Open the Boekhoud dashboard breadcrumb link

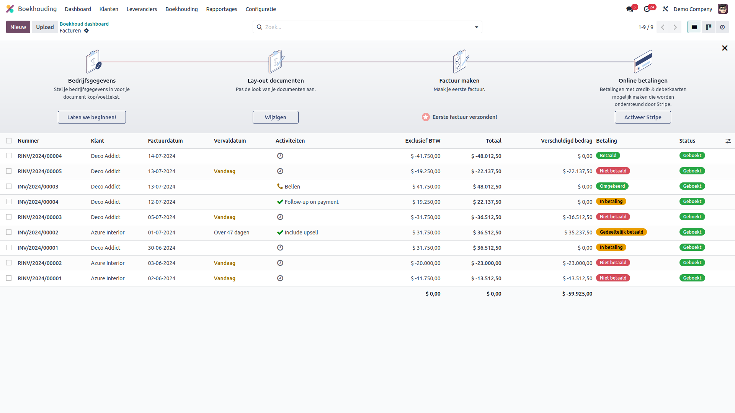pyautogui.click(x=84, y=24)
